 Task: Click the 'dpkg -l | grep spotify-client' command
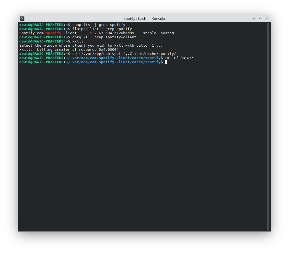tap(104, 37)
